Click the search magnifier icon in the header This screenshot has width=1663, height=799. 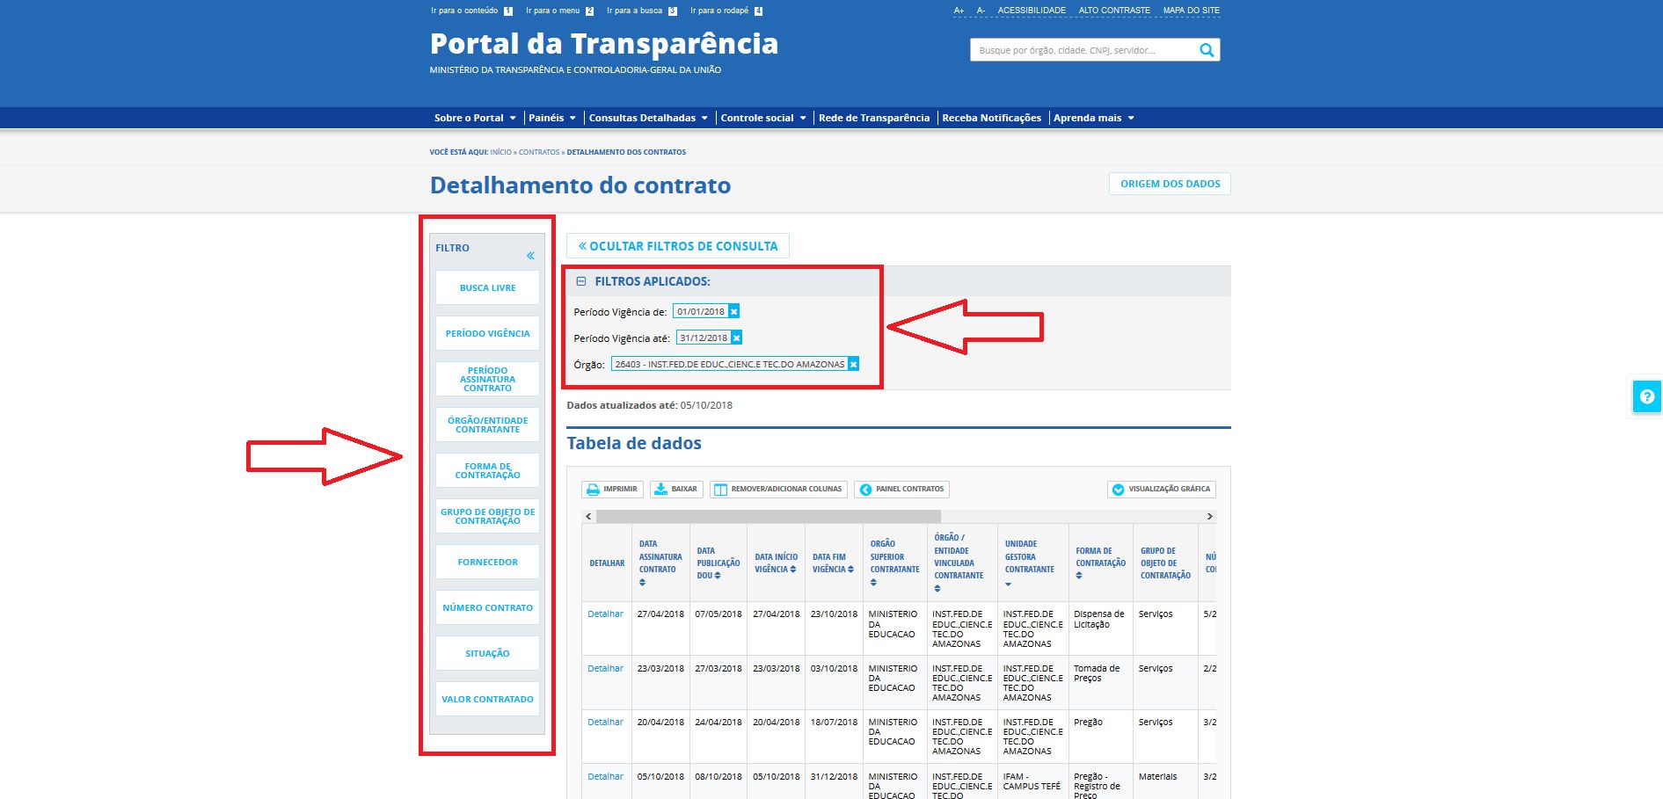tap(1207, 50)
